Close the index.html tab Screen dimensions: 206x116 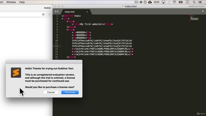pos(87,12)
